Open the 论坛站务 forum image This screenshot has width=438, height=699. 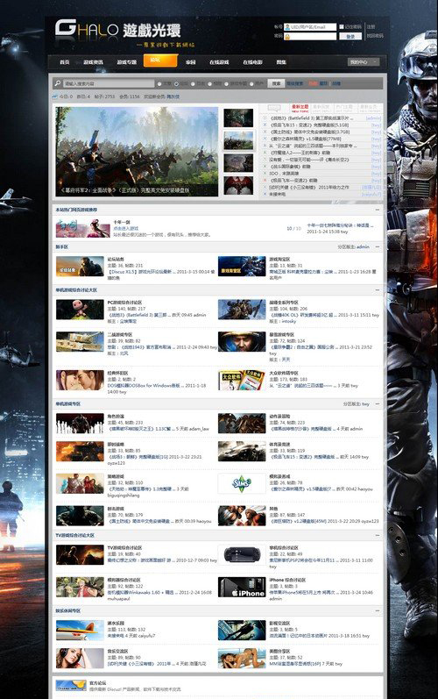click(x=80, y=267)
